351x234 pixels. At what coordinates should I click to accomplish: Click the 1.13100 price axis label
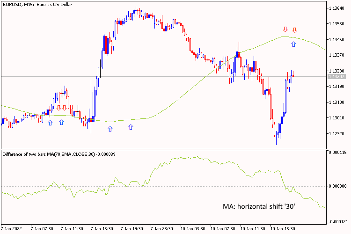click(336, 102)
